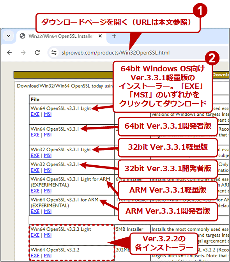This screenshot has height=262, width=230.
Task: Download MSI for Win32 OpenSSL v3.3.1 full
Action: click(48, 170)
